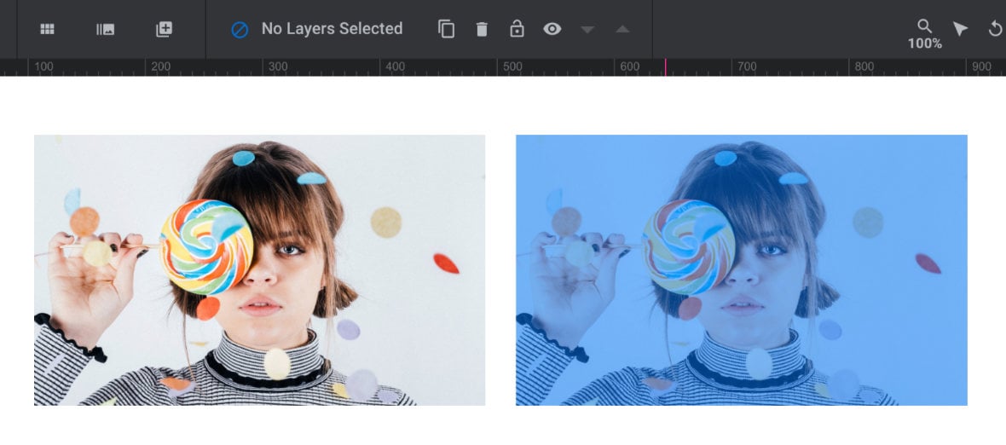The image size is (1006, 445).
Task: Open zoom control showing 100%
Action: [x=924, y=35]
